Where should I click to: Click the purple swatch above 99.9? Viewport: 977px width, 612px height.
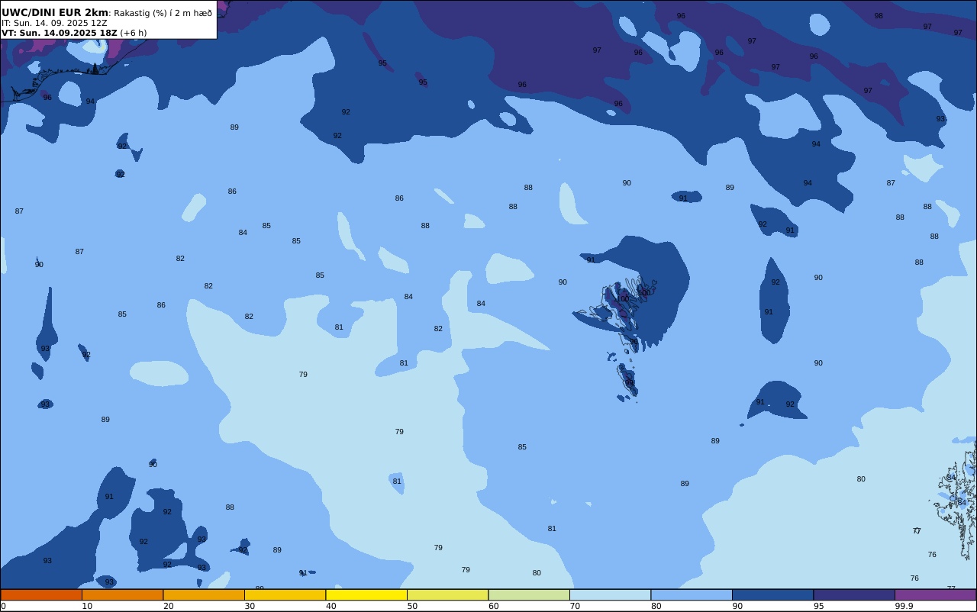[935, 594]
